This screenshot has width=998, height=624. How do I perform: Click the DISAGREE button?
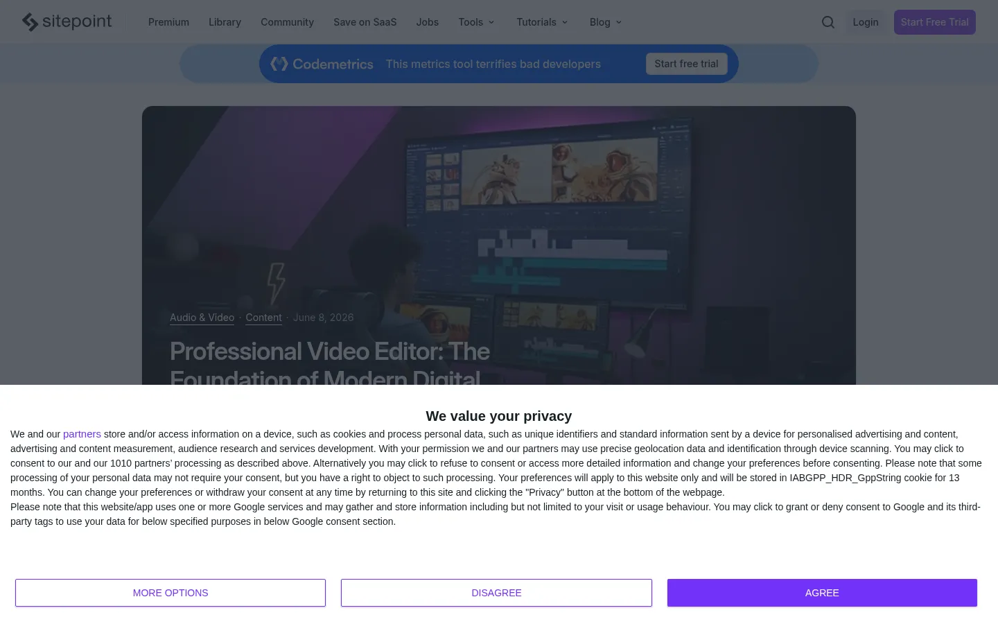coord(496,593)
